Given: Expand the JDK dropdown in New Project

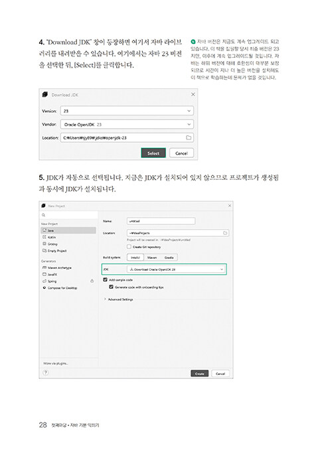Looking at the screenshot, I should [x=176, y=269].
